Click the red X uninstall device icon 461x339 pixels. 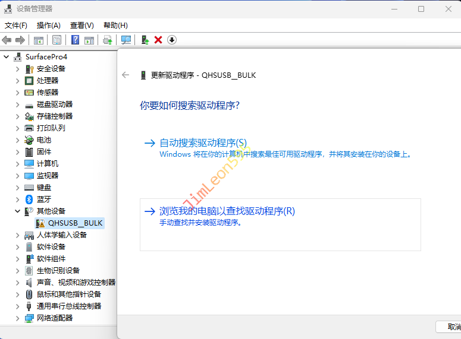coord(158,40)
